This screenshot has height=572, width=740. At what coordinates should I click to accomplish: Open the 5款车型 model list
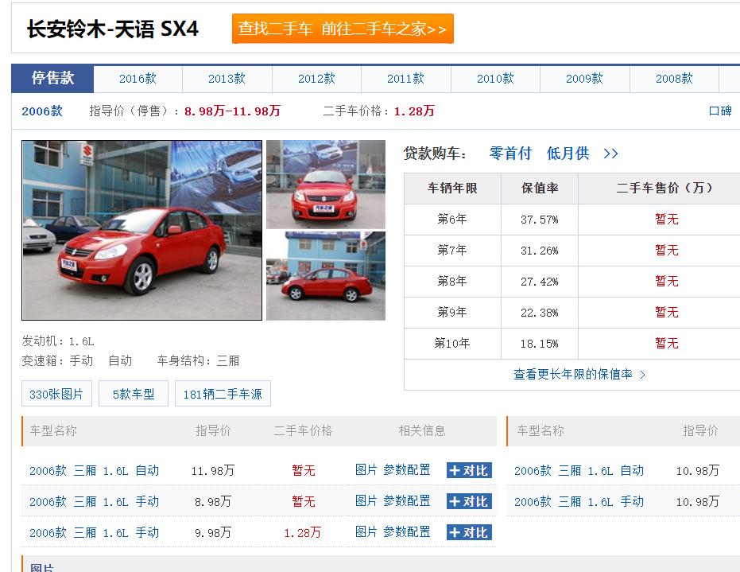[x=133, y=393]
